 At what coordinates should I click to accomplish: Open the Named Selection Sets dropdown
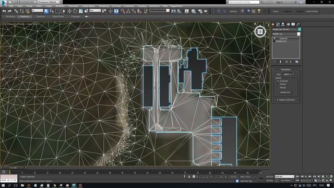(x=159, y=10)
